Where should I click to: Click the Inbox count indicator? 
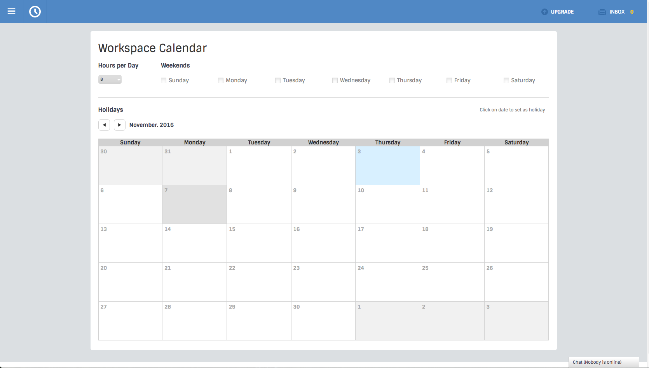click(x=632, y=12)
